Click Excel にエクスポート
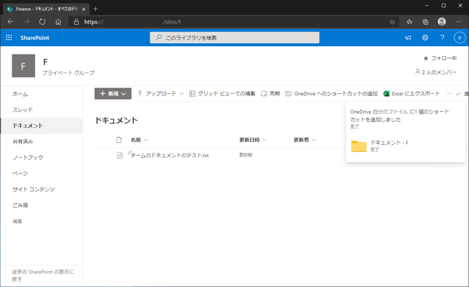Viewport: 469px width, 287px height. click(x=412, y=94)
